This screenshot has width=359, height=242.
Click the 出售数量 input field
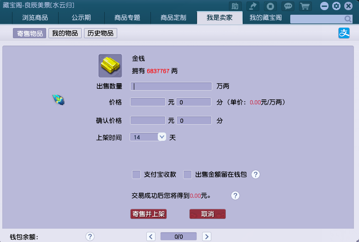(x=171, y=86)
